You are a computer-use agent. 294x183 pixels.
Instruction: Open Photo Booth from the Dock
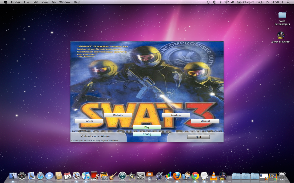click(x=95, y=176)
